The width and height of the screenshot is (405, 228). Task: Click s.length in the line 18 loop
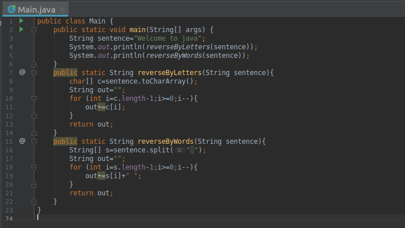[x=129, y=167]
